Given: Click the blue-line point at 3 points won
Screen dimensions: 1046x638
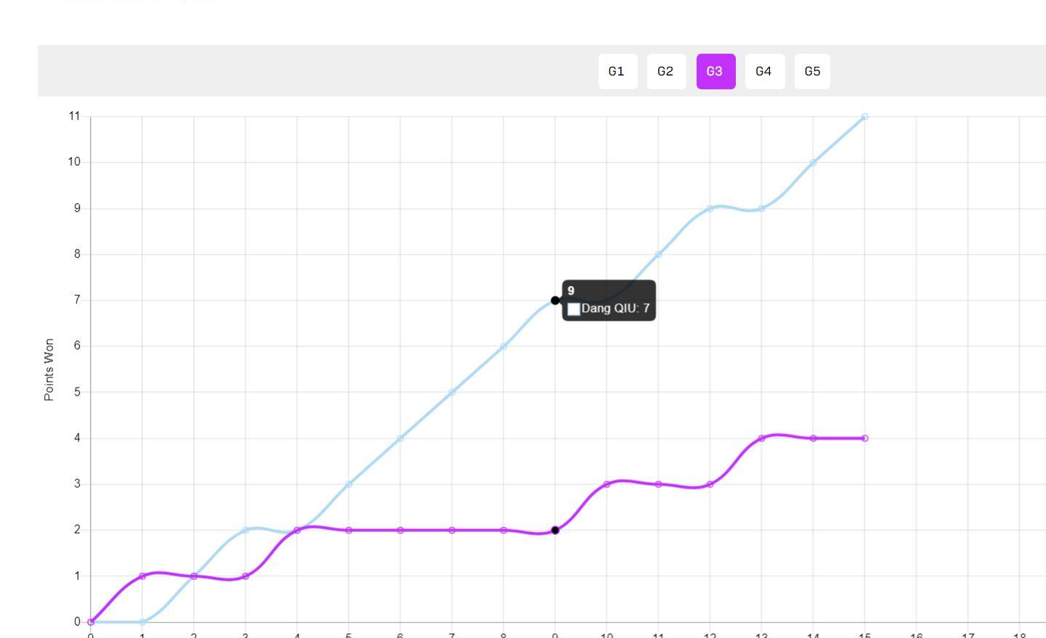Looking at the screenshot, I should pos(349,484).
